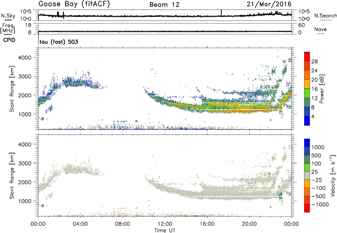Image resolution: width=337 pixels, height=233 pixels.
Task: Click the '16' label on the power colorbar
Action: pos(314,89)
